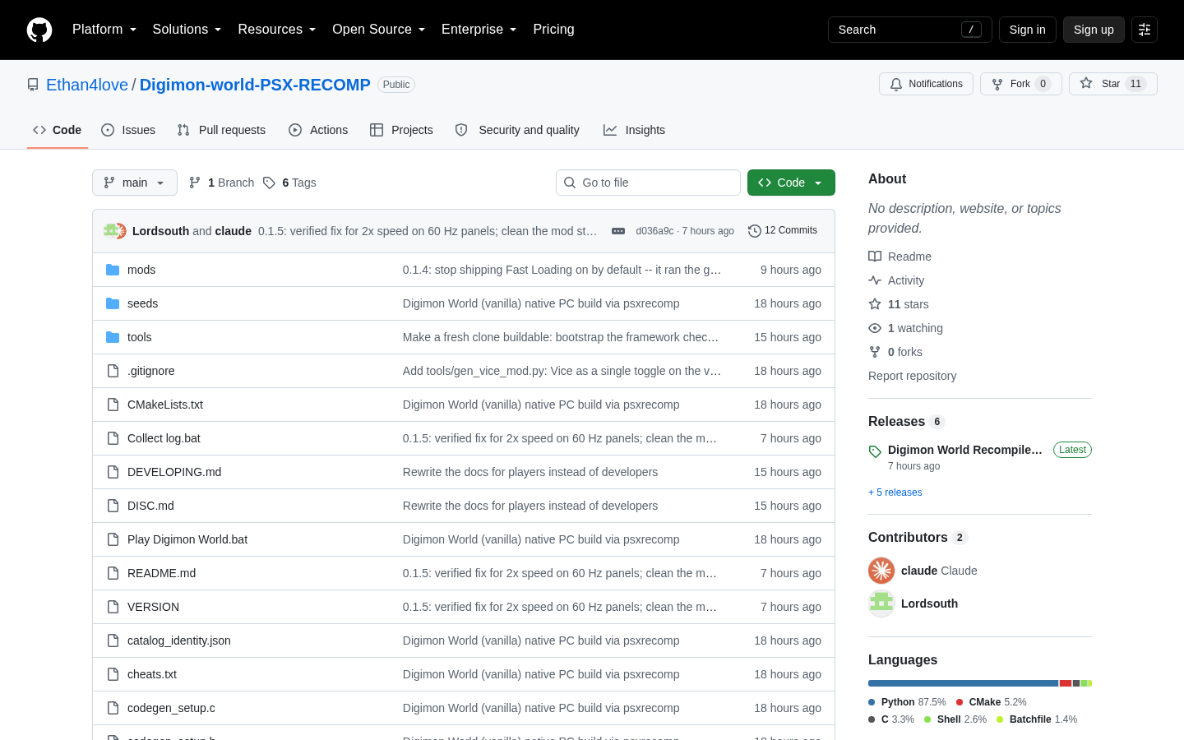The image size is (1184, 740).
Task: Open the Notifications button
Action: (926, 84)
